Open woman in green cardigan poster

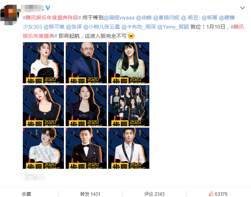129,63
